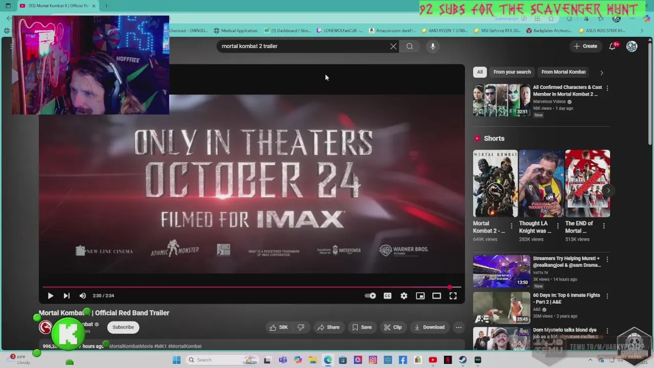
Task: Save video to playlist
Action: point(362,327)
